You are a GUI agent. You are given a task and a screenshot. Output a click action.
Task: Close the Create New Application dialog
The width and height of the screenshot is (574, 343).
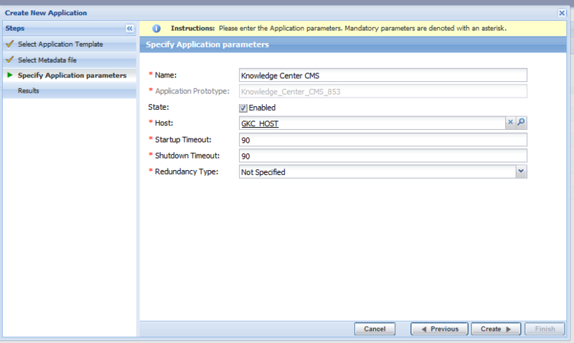562,13
